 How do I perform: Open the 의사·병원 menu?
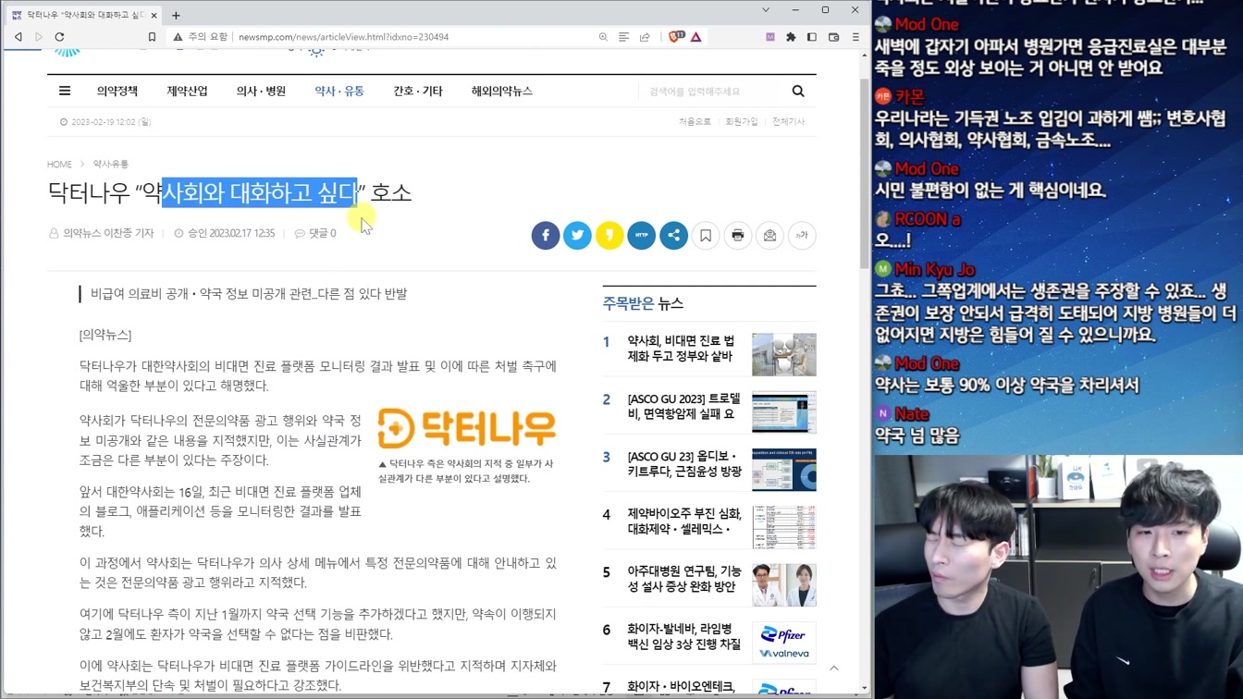[x=261, y=91]
